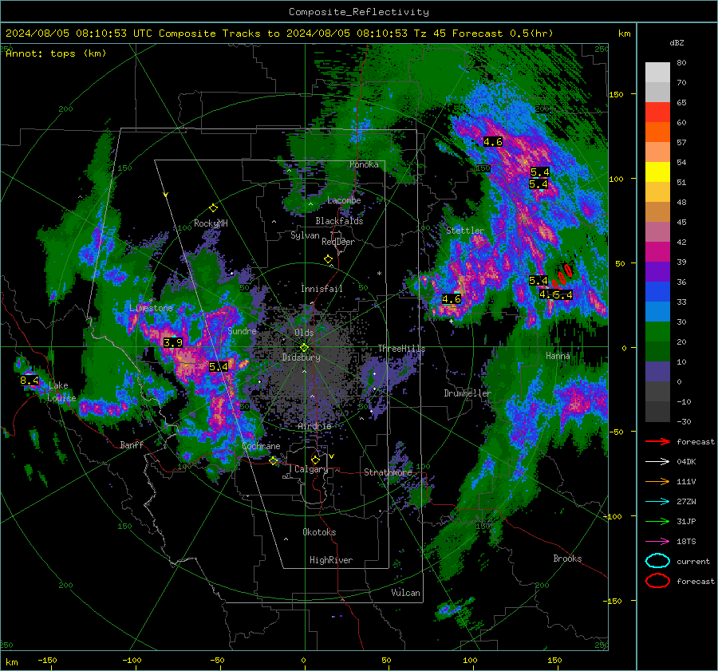Pick the yellow 51-54 dBZ color swatch

[x=657, y=172]
